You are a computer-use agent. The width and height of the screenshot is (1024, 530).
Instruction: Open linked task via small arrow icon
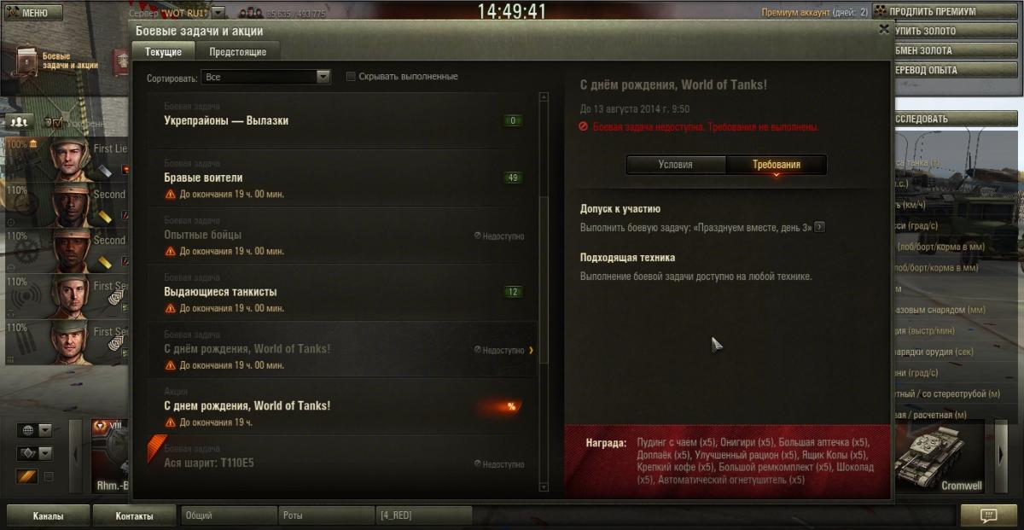tap(819, 227)
